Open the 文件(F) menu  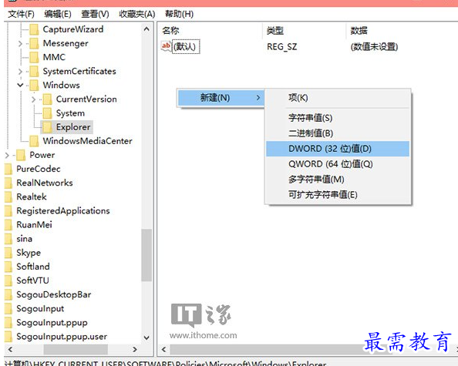click(21, 14)
